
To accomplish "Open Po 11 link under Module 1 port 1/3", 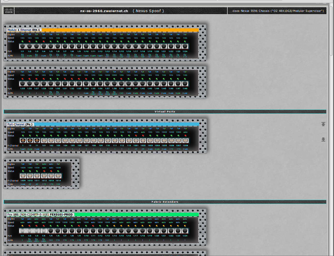I will (x=36, y=56).
